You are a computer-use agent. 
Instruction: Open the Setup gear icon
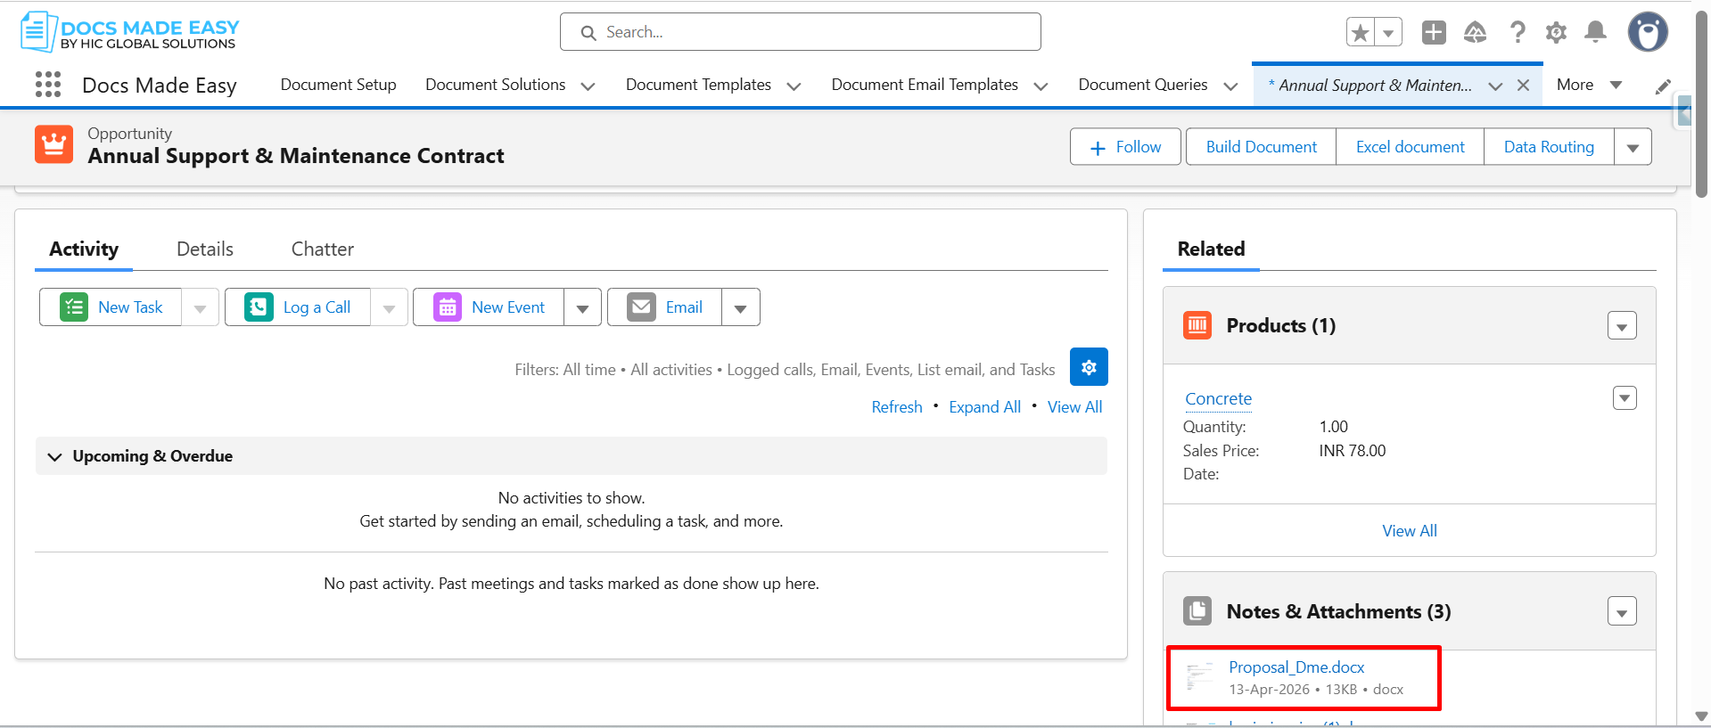[x=1556, y=33]
